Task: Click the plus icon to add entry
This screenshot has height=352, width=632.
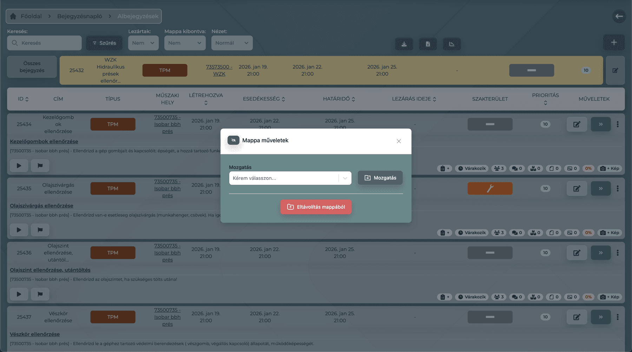Action: click(614, 43)
